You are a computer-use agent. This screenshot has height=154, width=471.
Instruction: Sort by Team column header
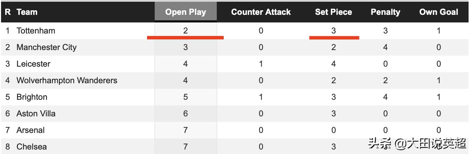27,12
